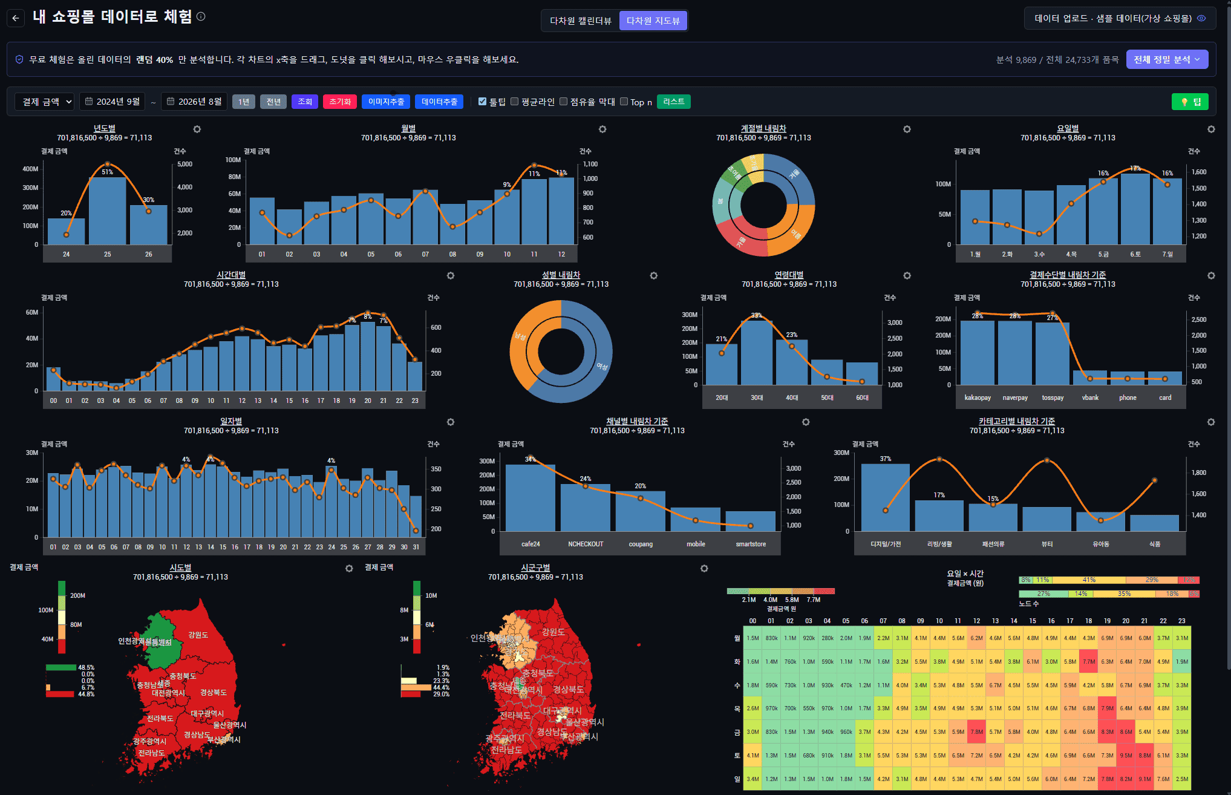Screen dimensions: 1231x795
Task: Open settings gear for the 시간대별 chart
Action: pos(451,275)
